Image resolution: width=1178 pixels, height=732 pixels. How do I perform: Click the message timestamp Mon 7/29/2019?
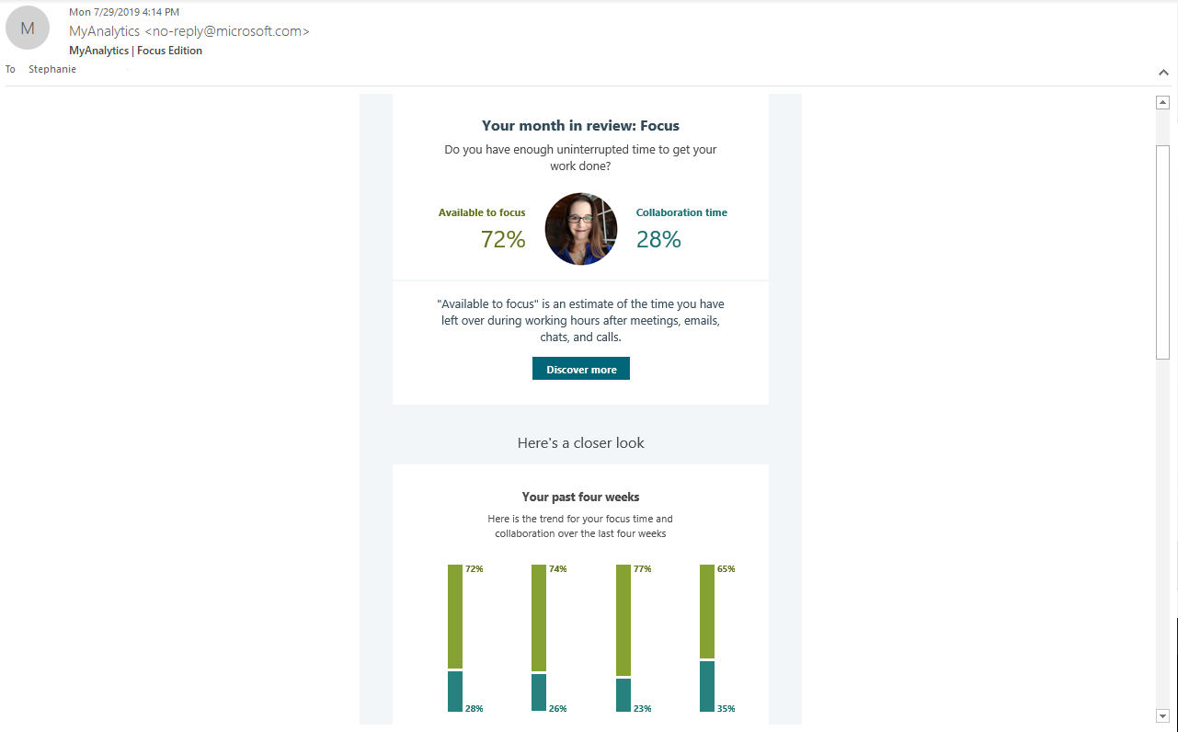click(x=124, y=12)
